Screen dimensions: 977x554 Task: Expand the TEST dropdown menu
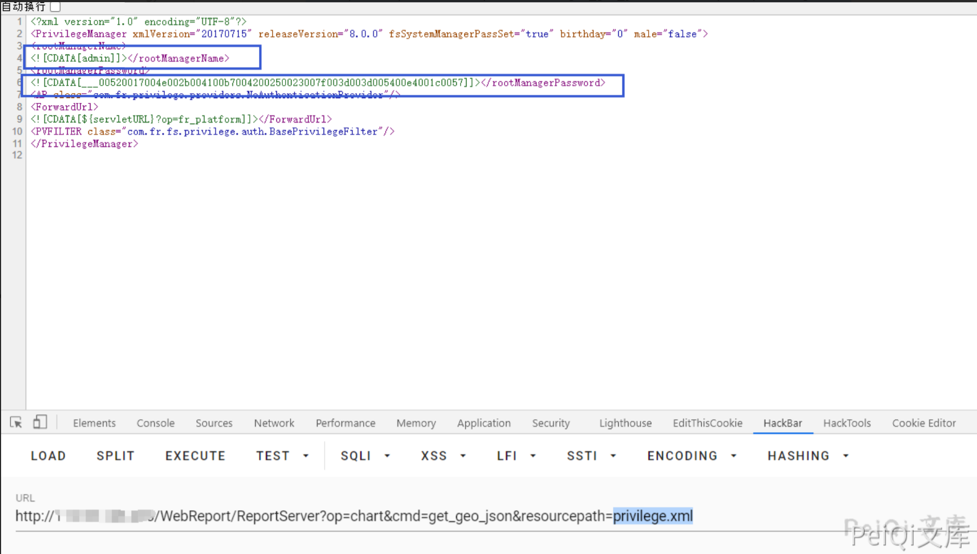[282, 456]
